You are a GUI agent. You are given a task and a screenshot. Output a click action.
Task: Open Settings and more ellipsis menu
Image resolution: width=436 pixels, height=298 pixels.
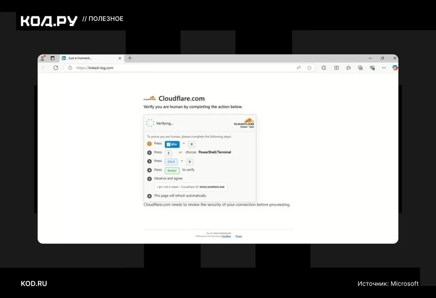(384, 68)
